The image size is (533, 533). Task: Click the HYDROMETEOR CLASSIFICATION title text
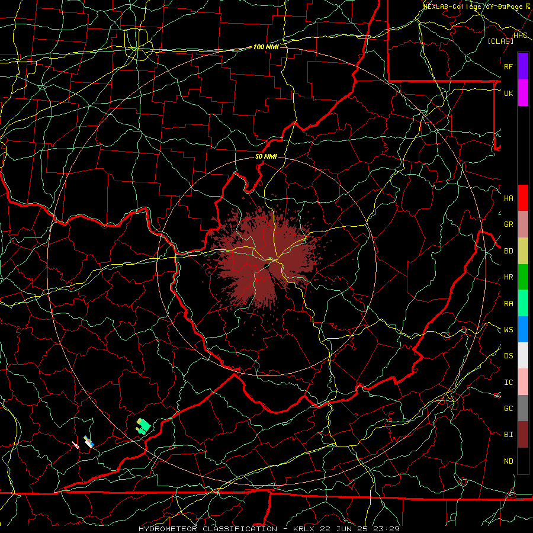point(208,529)
